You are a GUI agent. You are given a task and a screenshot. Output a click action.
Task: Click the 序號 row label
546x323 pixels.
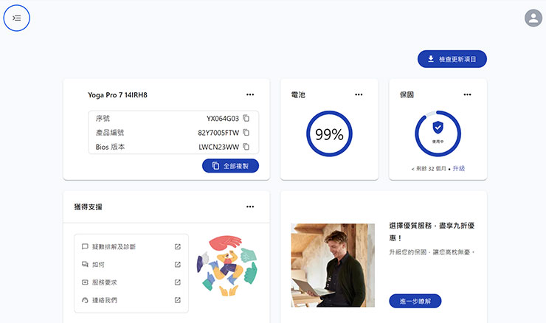point(103,119)
